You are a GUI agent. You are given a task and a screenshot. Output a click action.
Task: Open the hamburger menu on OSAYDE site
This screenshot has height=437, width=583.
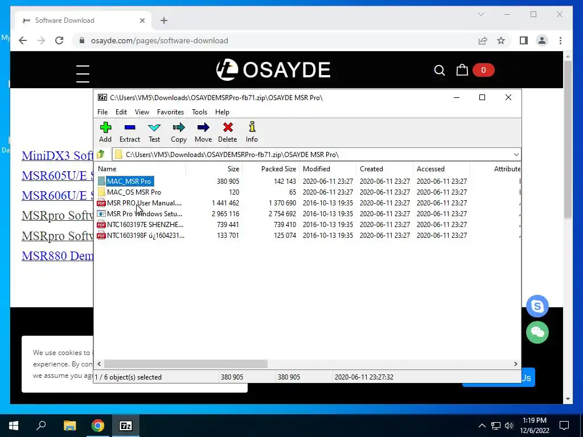pyautogui.click(x=83, y=73)
